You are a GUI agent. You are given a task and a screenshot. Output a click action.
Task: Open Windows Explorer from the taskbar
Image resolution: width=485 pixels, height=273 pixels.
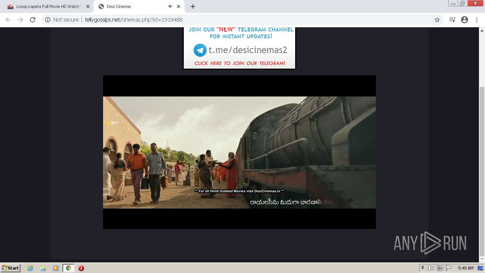(43, 268)
